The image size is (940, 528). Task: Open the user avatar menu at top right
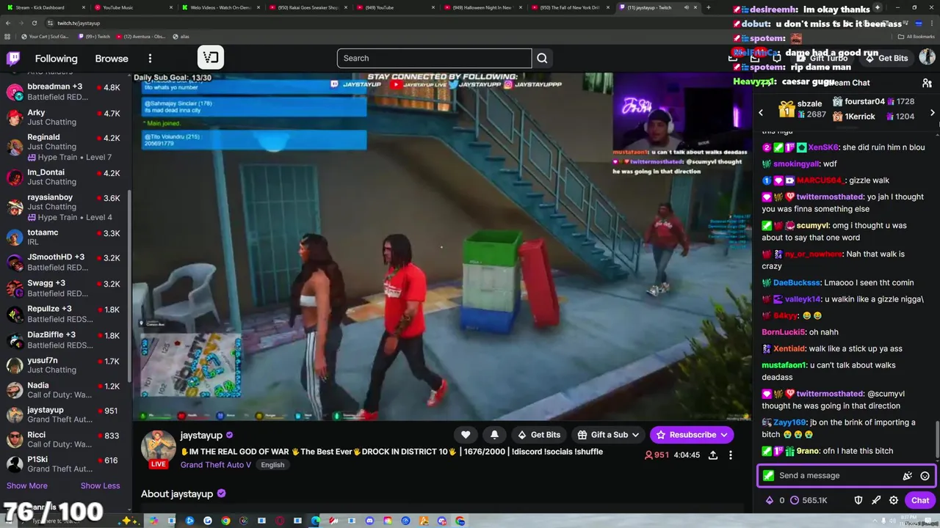(x=927, y=57)
